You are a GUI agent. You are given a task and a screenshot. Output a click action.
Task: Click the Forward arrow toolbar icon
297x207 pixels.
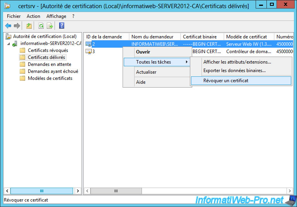point(17,26)
